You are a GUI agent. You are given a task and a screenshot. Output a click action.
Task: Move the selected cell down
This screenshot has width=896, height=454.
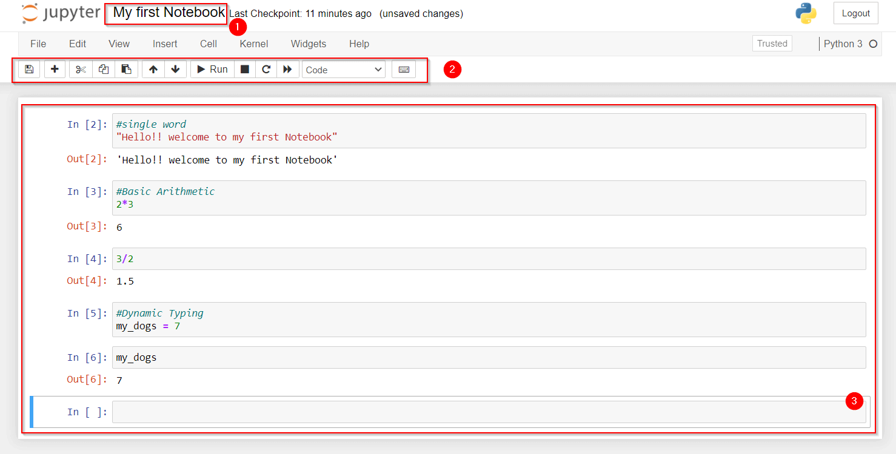[x=175, y=69]
